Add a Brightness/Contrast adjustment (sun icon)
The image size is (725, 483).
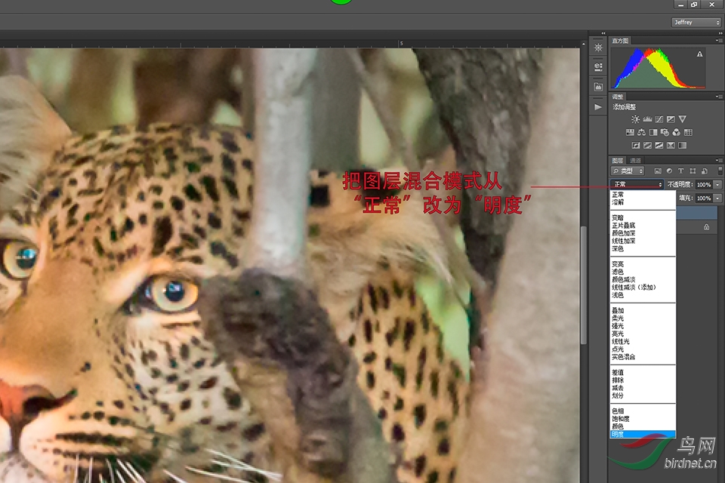coord(636,119)
